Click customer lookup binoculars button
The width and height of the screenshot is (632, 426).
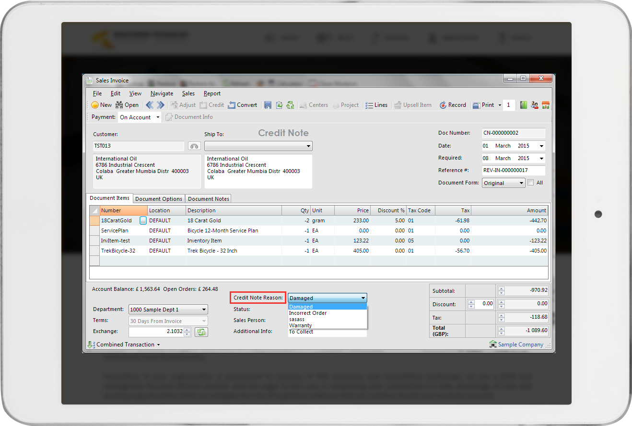[x=194, y=146]
